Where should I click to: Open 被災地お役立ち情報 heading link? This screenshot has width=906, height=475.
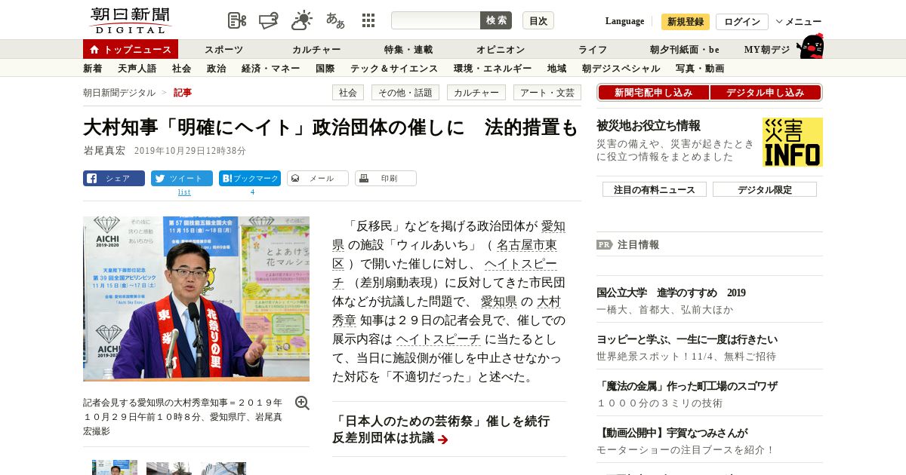(649, 126)
